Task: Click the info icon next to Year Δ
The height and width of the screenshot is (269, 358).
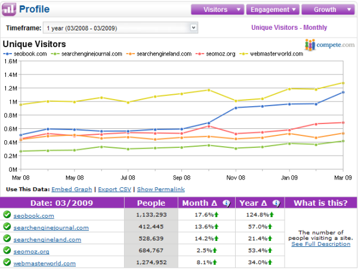Action: [276, 203]
